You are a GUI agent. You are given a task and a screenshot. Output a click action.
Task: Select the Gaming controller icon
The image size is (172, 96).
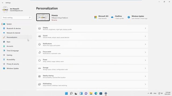pyautogui.click(x=4, y=55)
